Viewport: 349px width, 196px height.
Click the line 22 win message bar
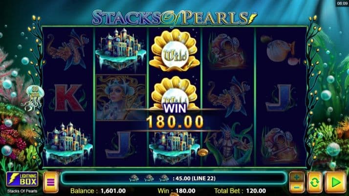tap(174, 178)
